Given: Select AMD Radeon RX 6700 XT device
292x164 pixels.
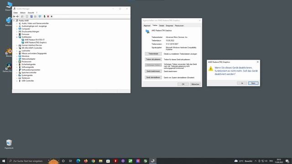Looking at the screenshot, I should [35, 40].
